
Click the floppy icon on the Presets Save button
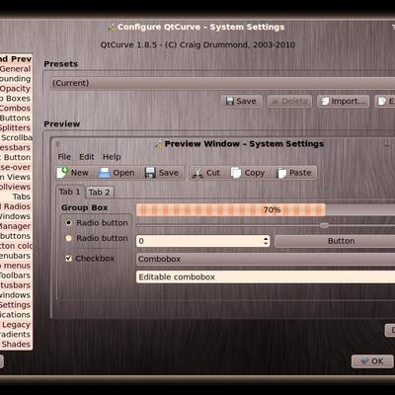point(230,101)
